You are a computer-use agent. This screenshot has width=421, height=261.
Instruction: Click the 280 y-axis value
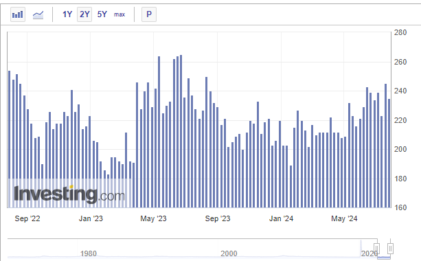(x=400, y=32)
